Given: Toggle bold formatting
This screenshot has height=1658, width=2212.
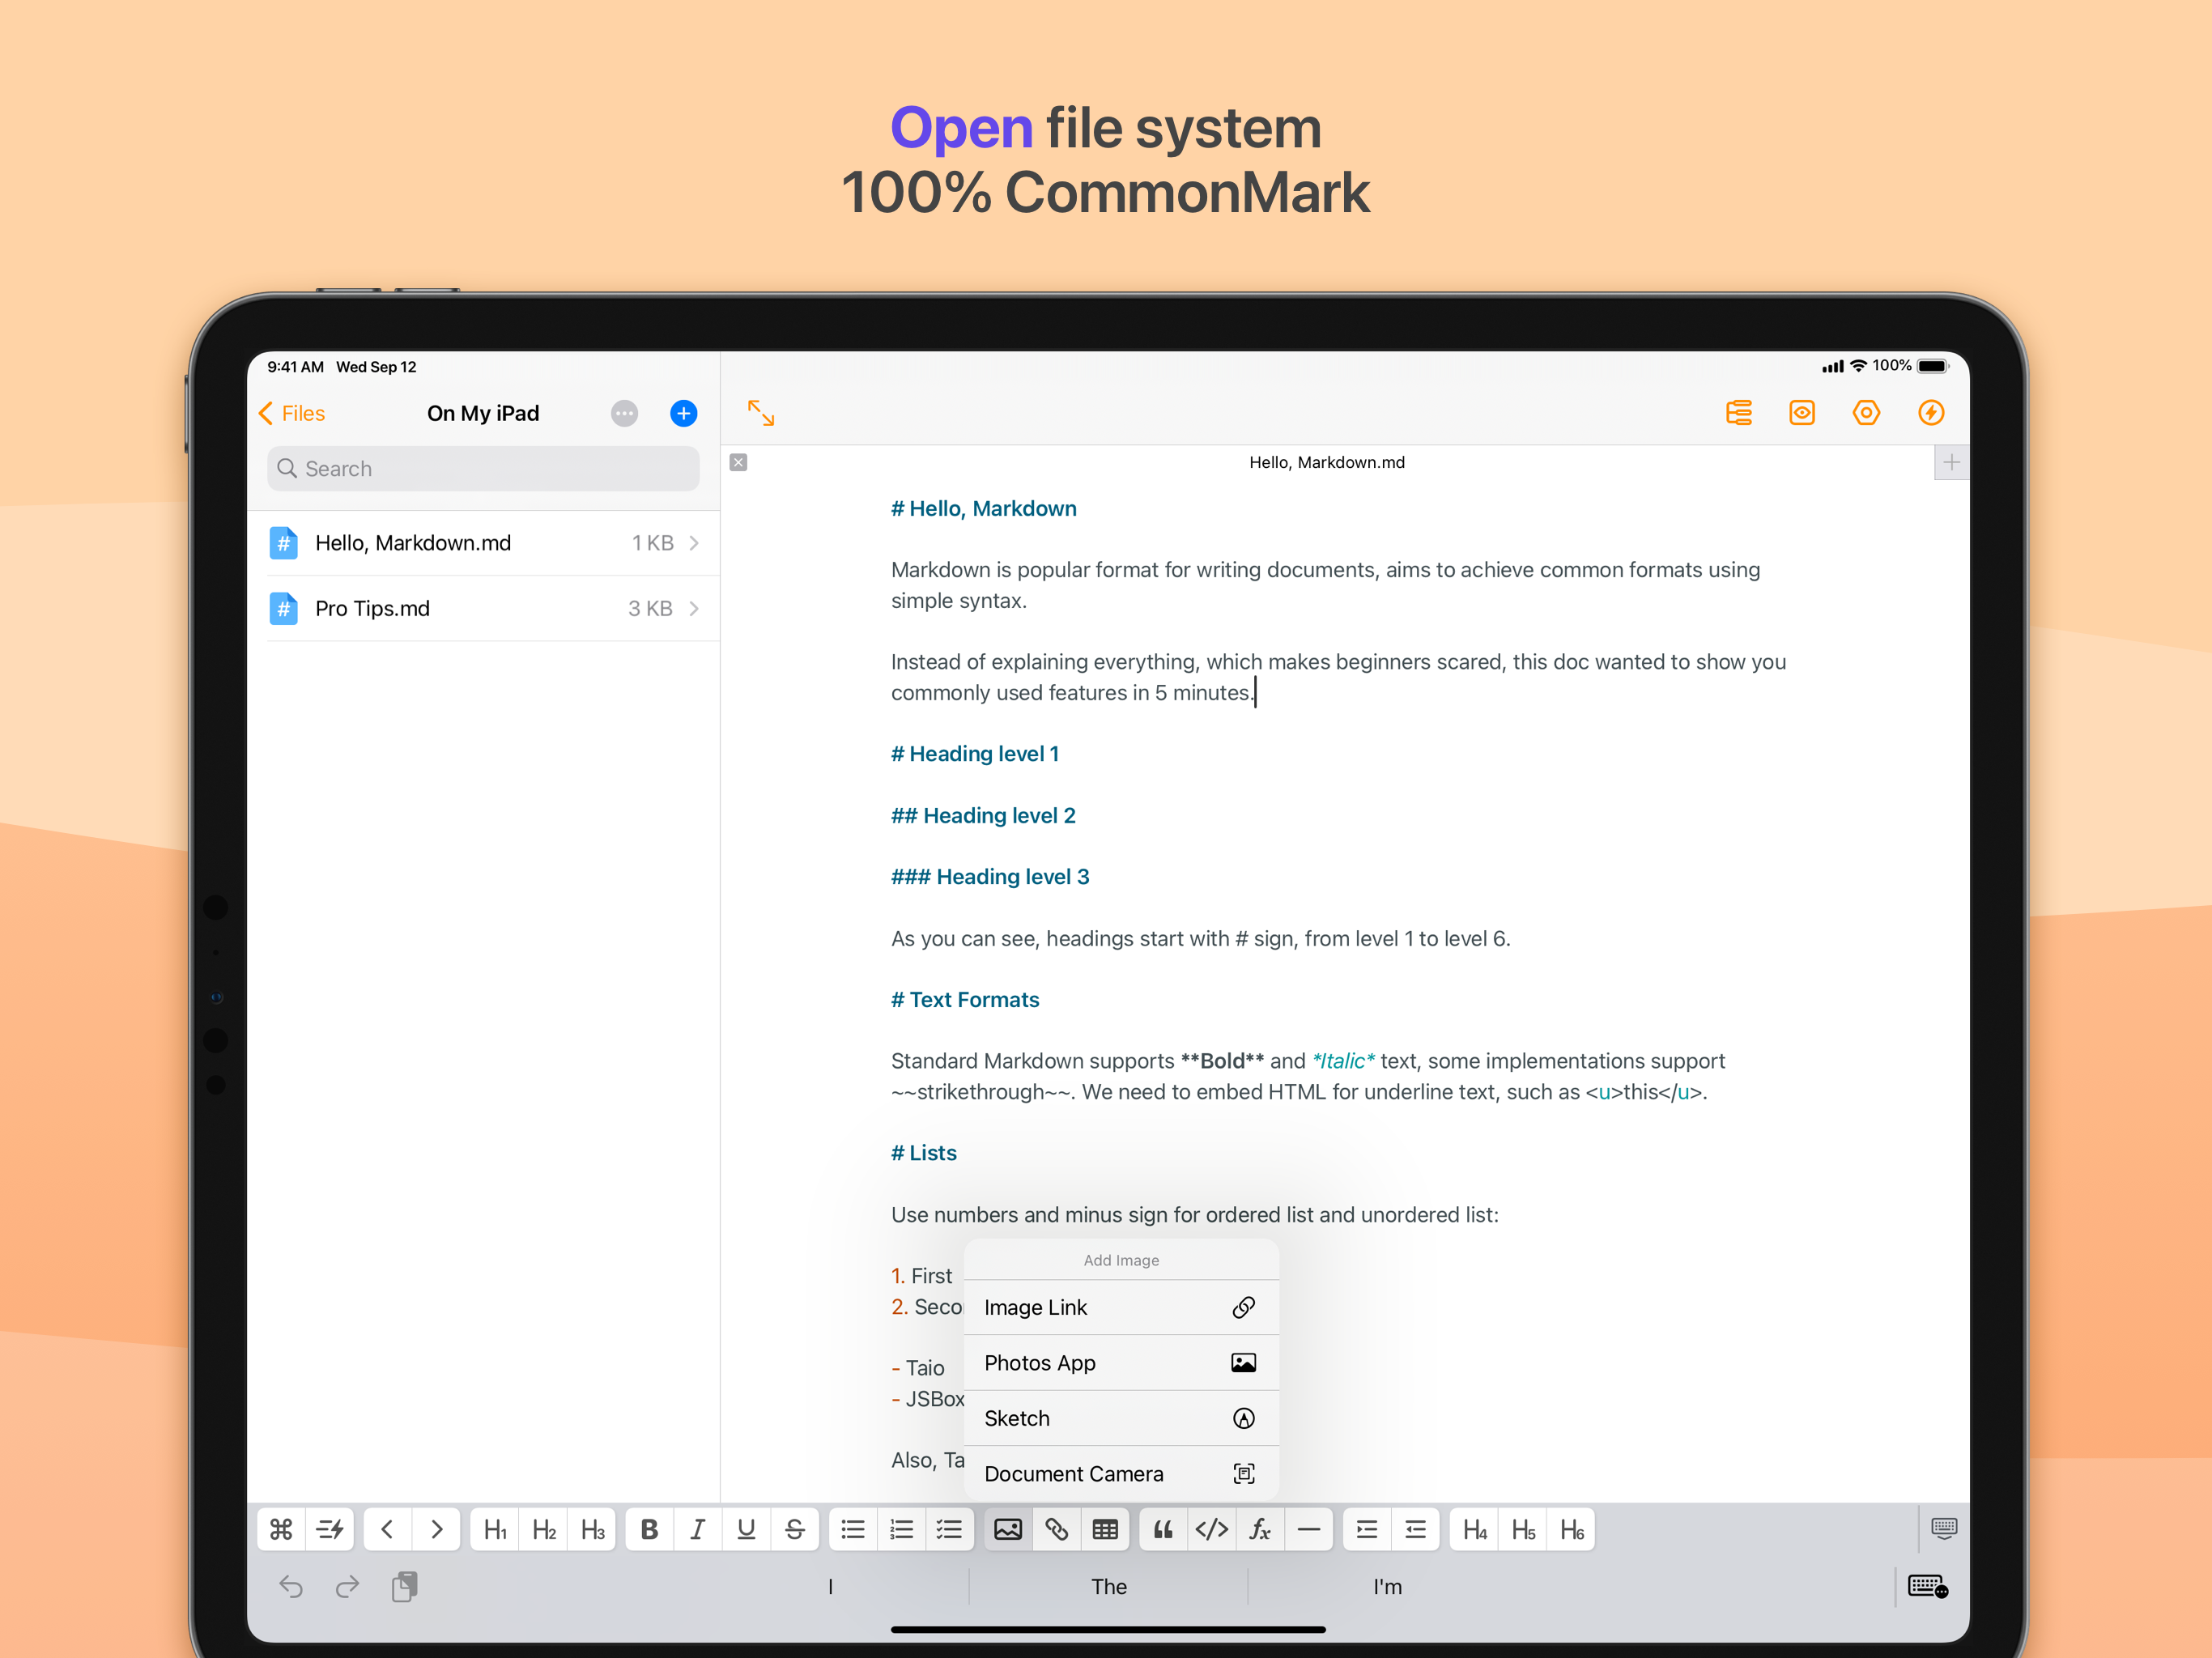Looking at the screenshot, I should 649,1529.
